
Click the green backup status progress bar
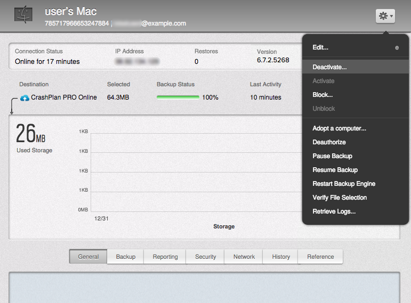(x=178, y=97)
